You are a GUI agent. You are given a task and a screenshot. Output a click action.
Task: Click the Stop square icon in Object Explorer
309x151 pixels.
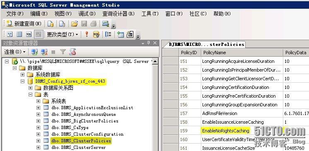click(53, 52)
